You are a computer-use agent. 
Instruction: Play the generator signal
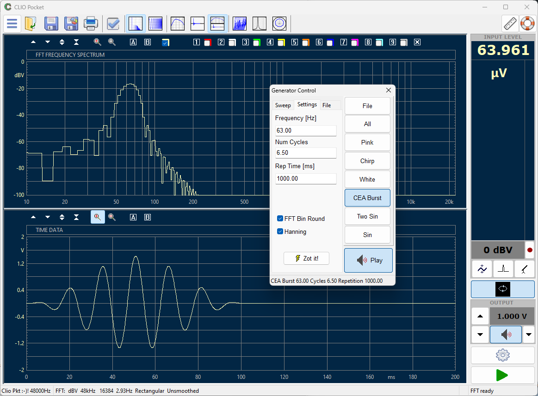pyautogui.click(x=368, y=260)
